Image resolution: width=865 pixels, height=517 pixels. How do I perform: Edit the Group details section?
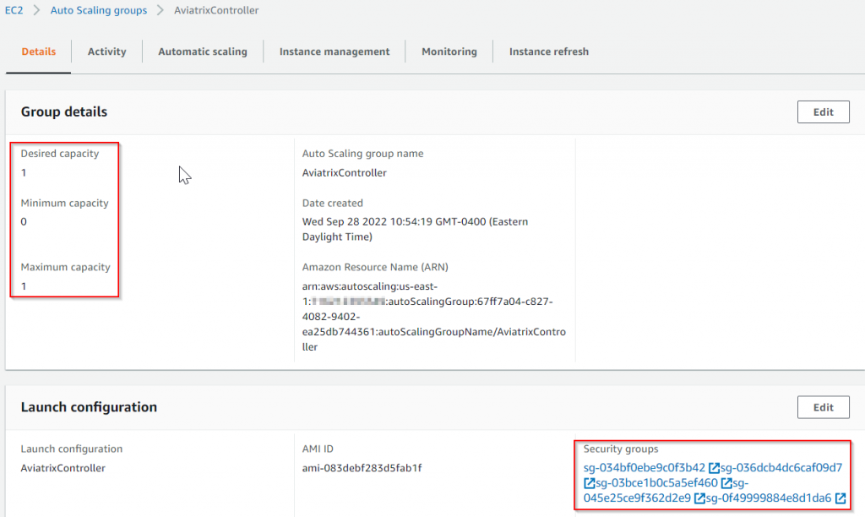click(x=823, y=112)
